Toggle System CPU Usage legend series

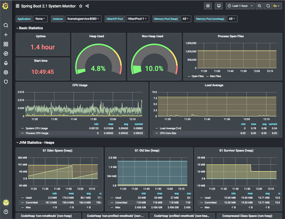coord(37,128)
